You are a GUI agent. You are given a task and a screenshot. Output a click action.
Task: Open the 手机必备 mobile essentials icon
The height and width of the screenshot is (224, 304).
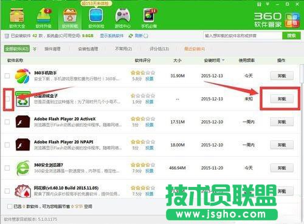coord(149,18)
